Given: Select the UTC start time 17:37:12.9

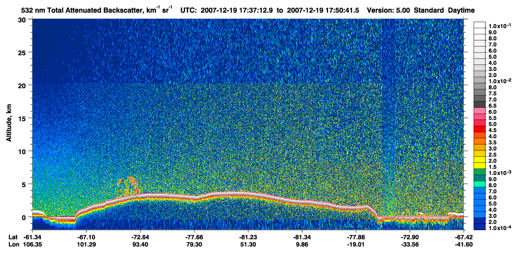Looking at the screenshot, I should pyautogui.click(x=256, y=10).
